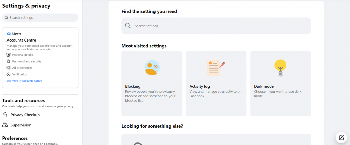Click the new message compose icon
350x145 pixels.
click(x=341, y=138)
